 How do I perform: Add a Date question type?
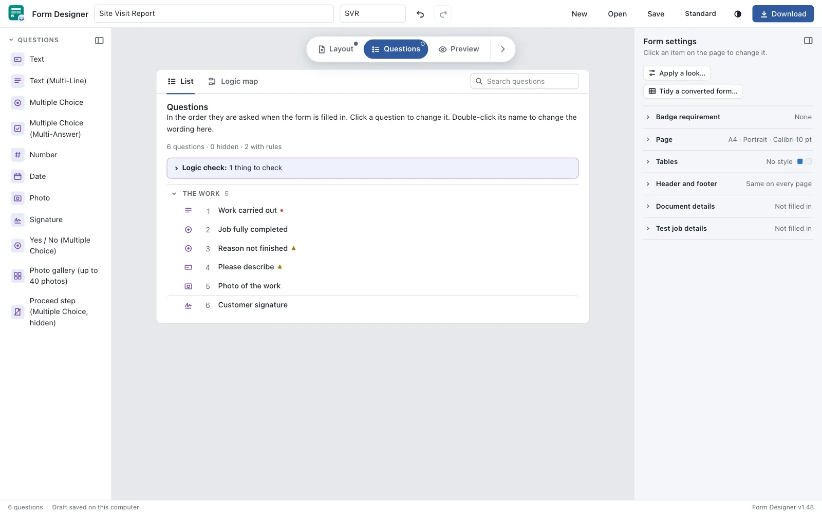click(55, 176)
